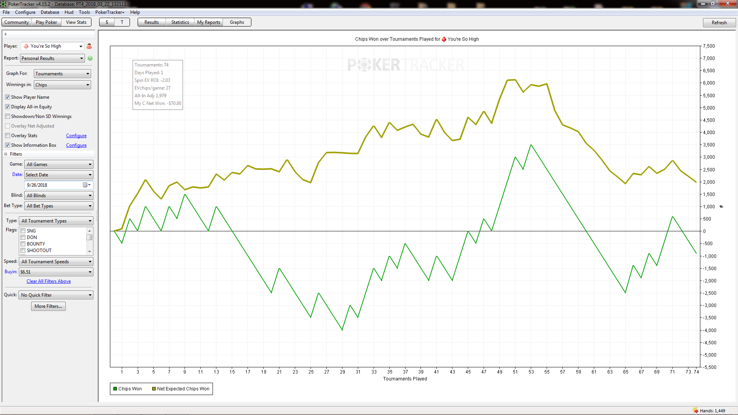Open the calendar picker for 9/26/2018
Screen dimensions: 738x415
(87, 185)
